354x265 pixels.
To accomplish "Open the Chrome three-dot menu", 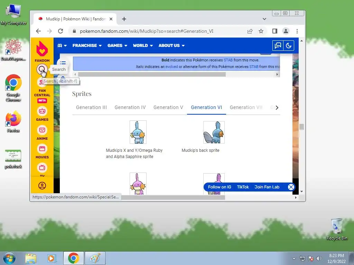I will 297,31.
